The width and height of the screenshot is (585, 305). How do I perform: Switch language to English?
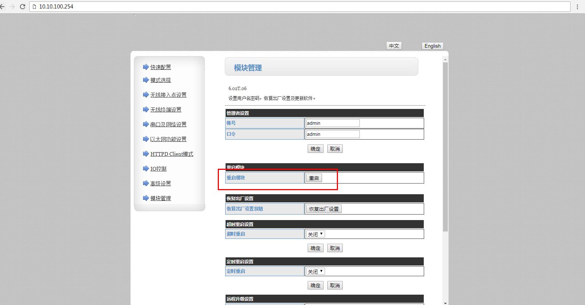432,46
